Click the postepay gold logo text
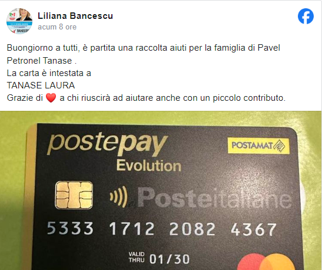The image size is (322, 270). tap(107, 144)
